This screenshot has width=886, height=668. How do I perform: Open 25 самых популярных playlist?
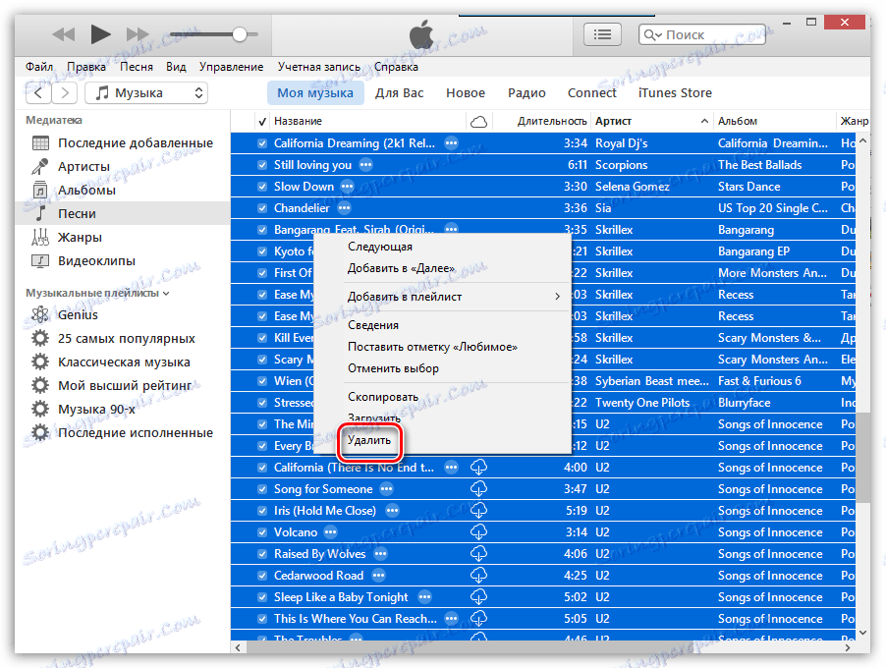[123, 339]
